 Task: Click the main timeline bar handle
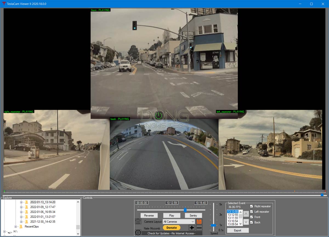[322, 195]
